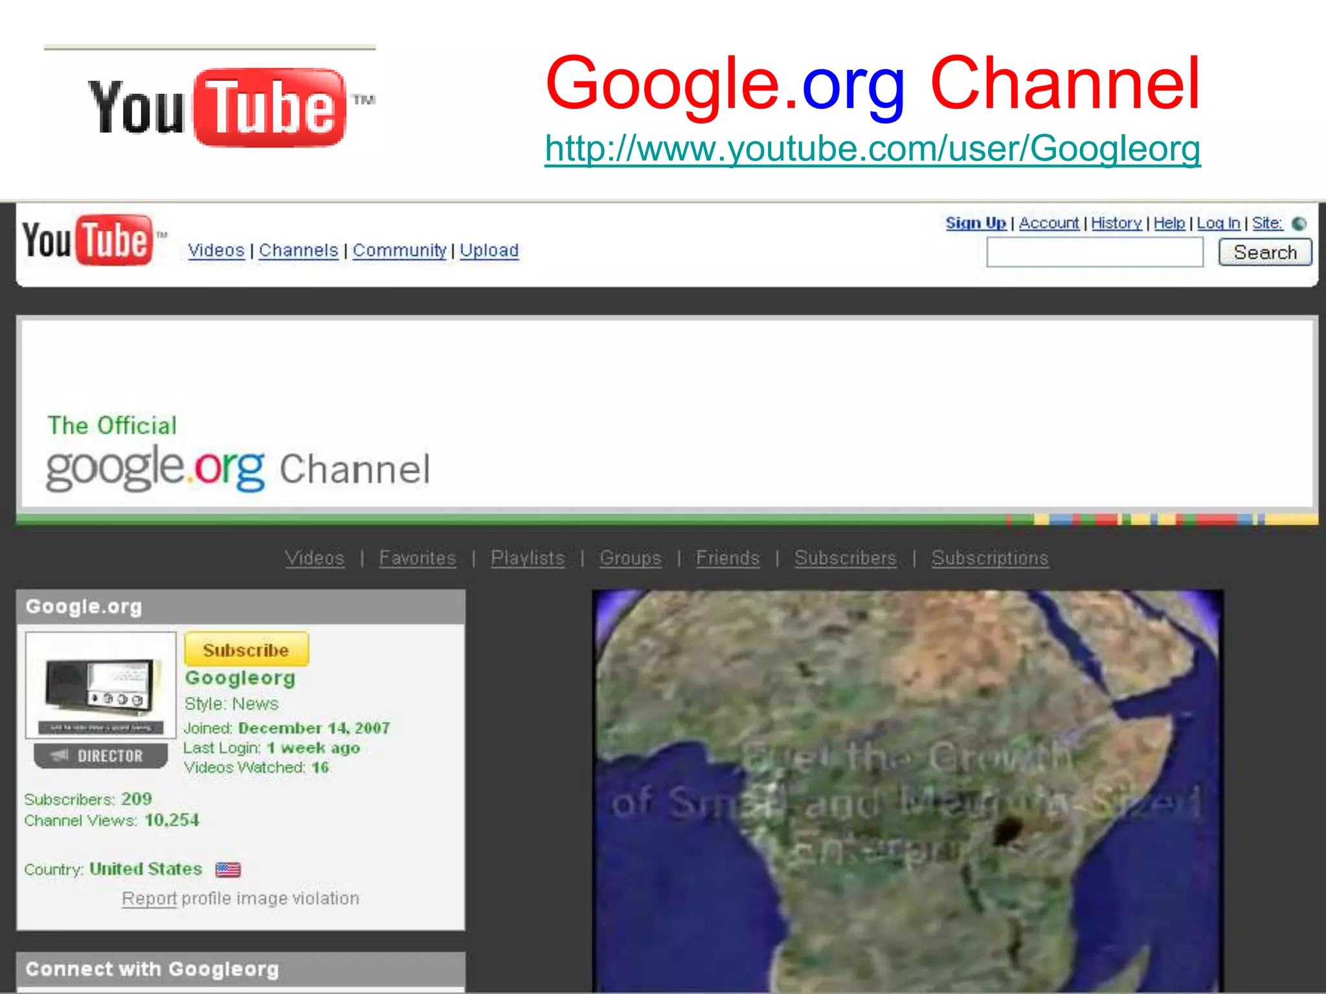This screenshot has height=994, width=1326.
Task: Click the Last Login 1 week ago text
Action: (x=271, y=748)
